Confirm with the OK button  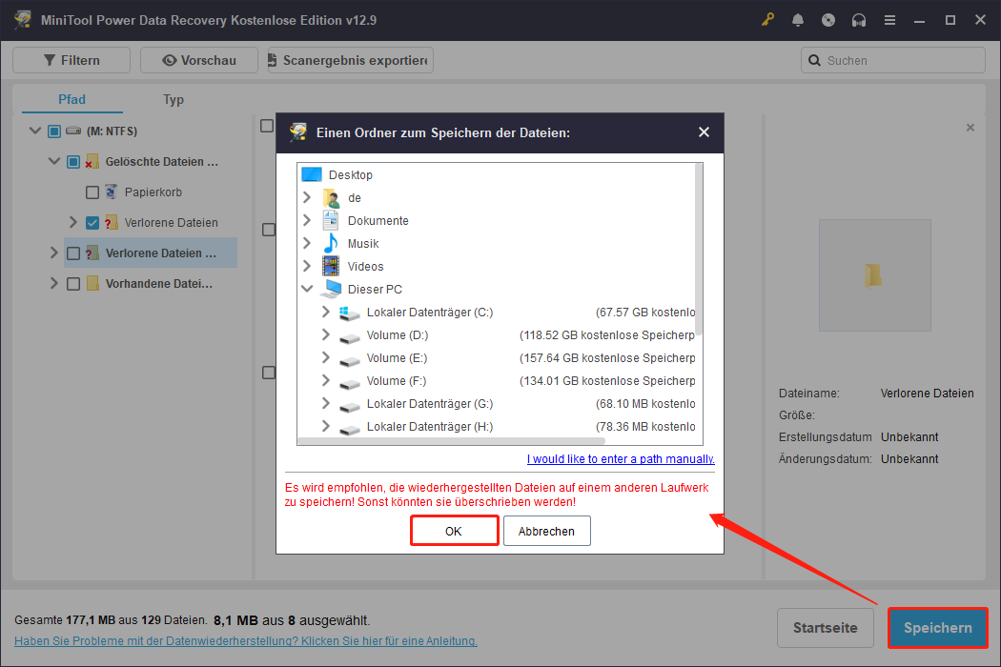click(454, 531)
